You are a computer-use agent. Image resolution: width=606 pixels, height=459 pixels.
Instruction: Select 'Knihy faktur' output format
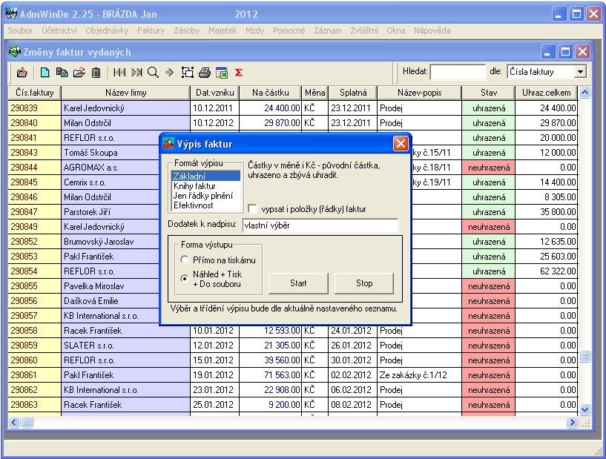(x=205, y=186)
